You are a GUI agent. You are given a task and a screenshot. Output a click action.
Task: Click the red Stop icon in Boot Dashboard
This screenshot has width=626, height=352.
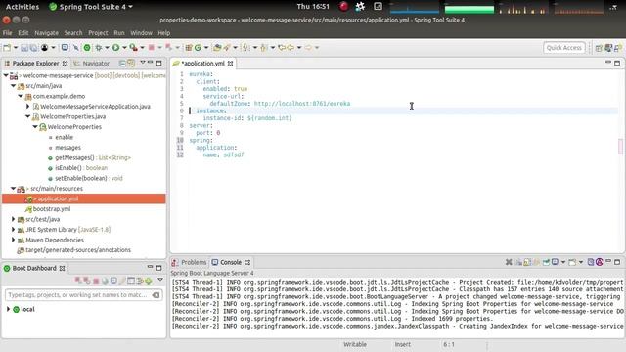tap(96, 281)
